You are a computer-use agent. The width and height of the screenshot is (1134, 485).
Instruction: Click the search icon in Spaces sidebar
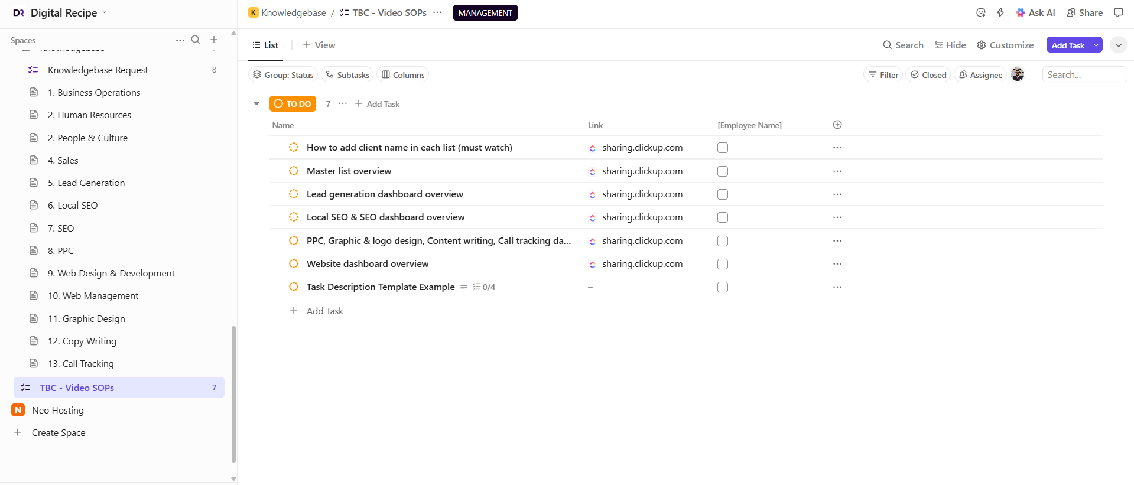pos(196,40)
